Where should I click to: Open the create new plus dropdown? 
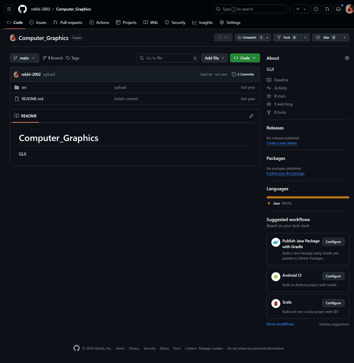click(301, 9)
